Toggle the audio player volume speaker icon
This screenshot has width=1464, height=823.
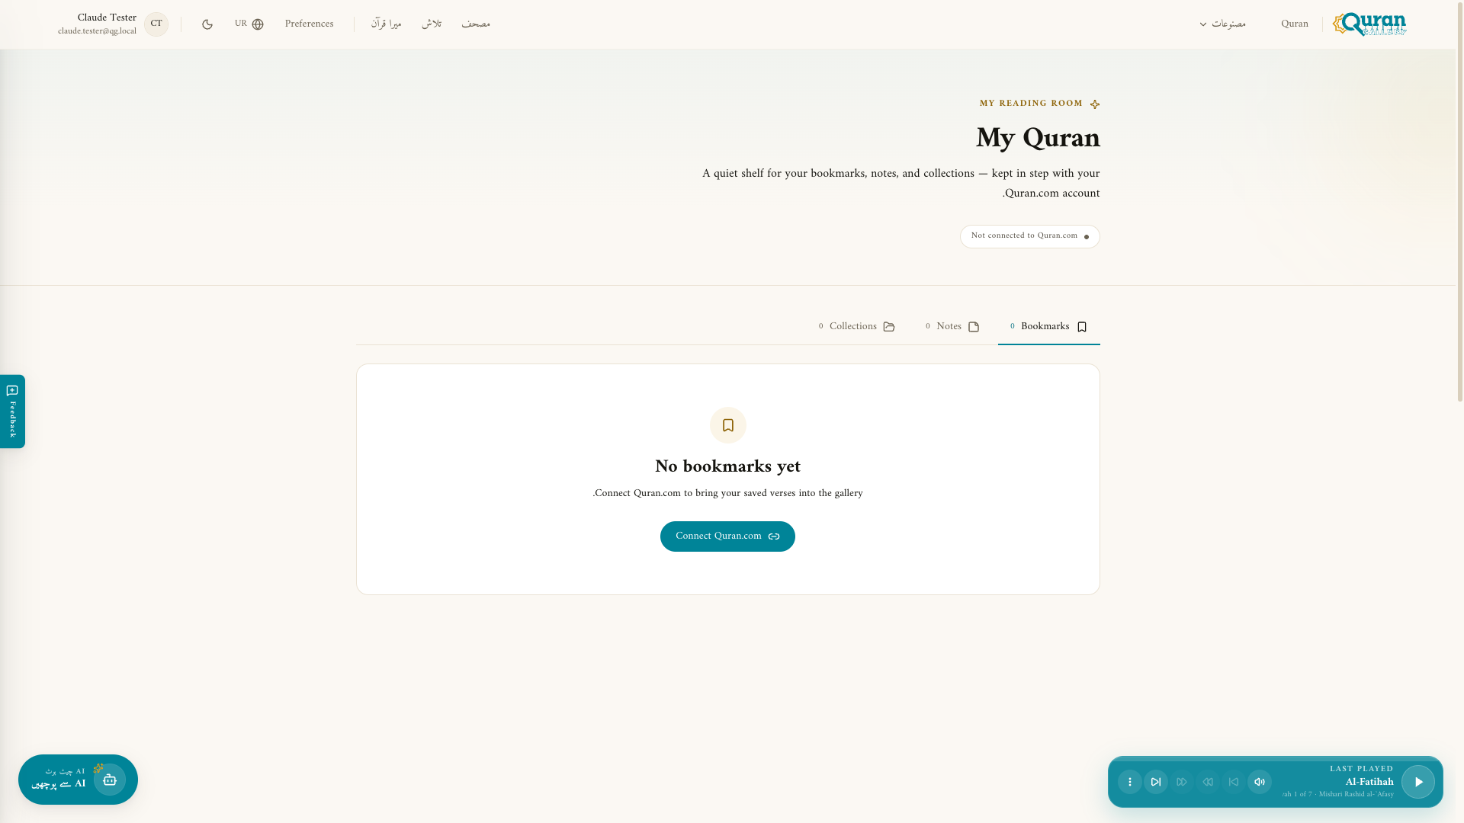[1260, 782]
